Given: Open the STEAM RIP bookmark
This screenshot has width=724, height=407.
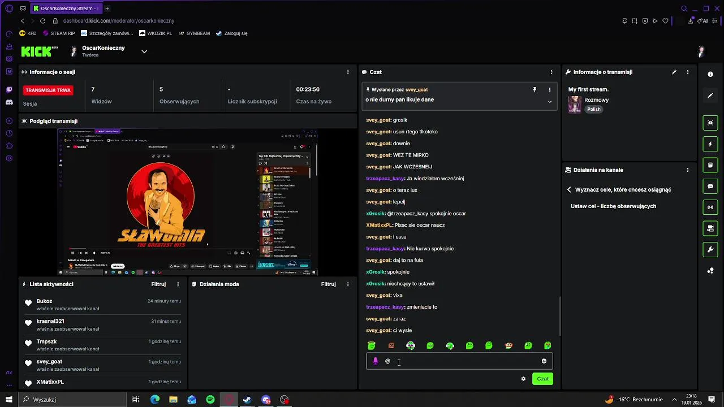Looking at the screenshot, I should [x=59, y=33].
